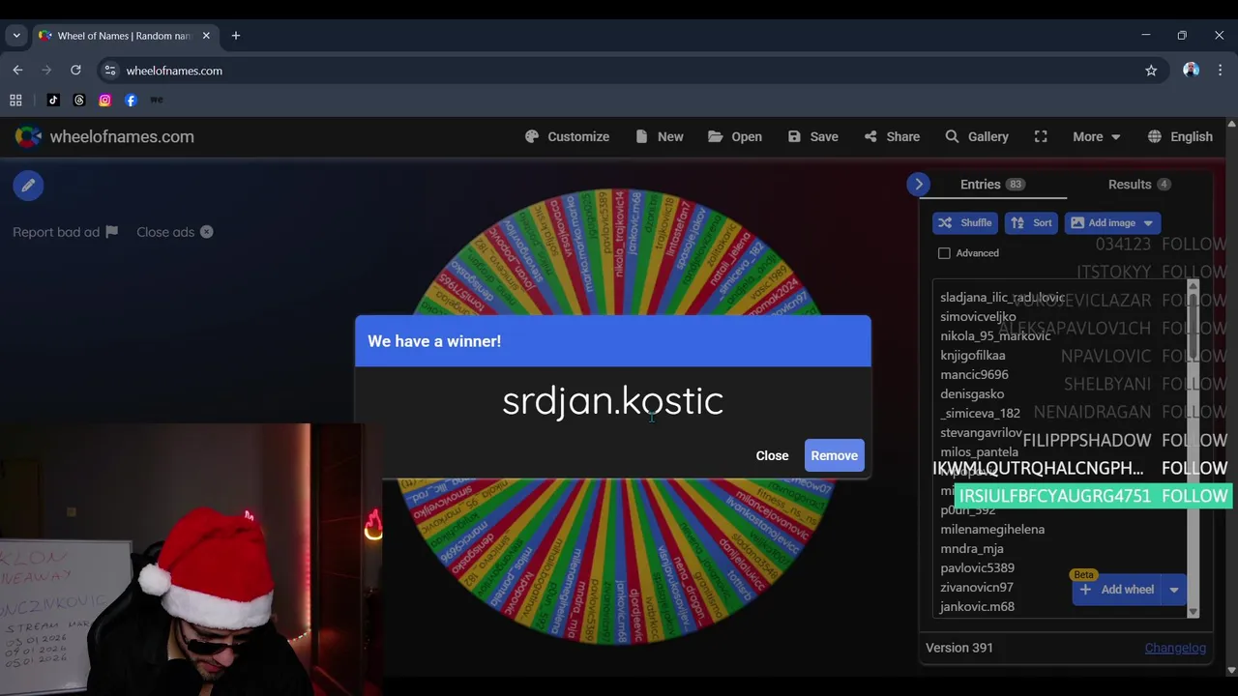Open the Customize palette option
This screenshot has height=696, width=1238.
(x=567, y=136)
